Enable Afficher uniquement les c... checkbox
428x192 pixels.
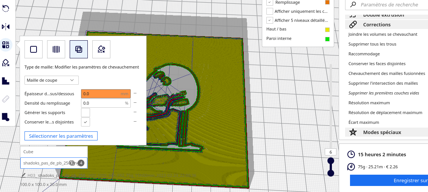point(270,11)
